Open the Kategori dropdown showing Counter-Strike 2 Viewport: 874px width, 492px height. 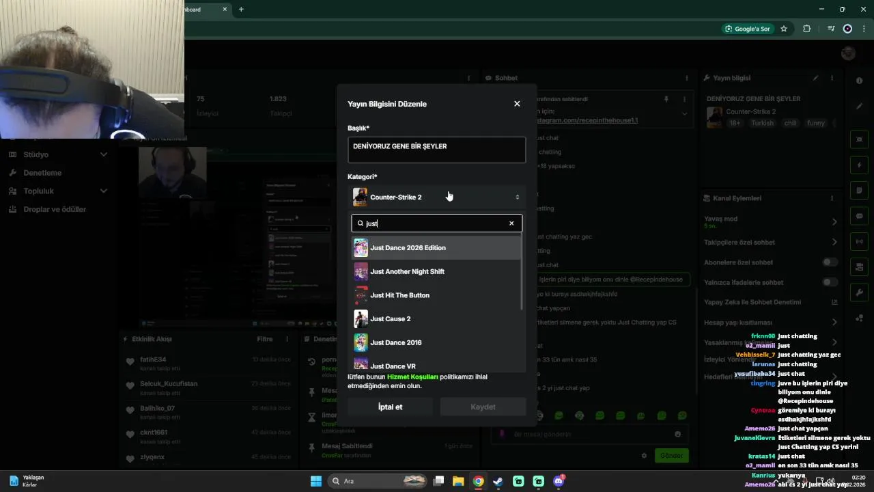(437, 197)
